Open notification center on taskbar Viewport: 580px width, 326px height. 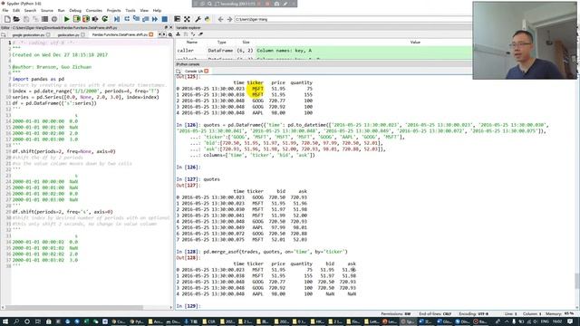[571, 321]
